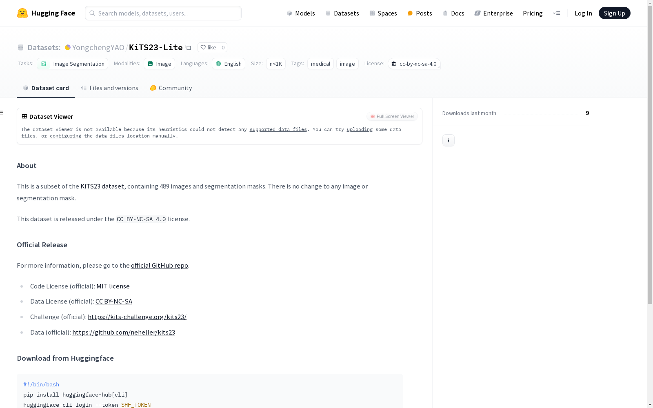This screenshot has width=653, height=408.
Task: Copy the dataset name with the copy icon
Action: 188,47
